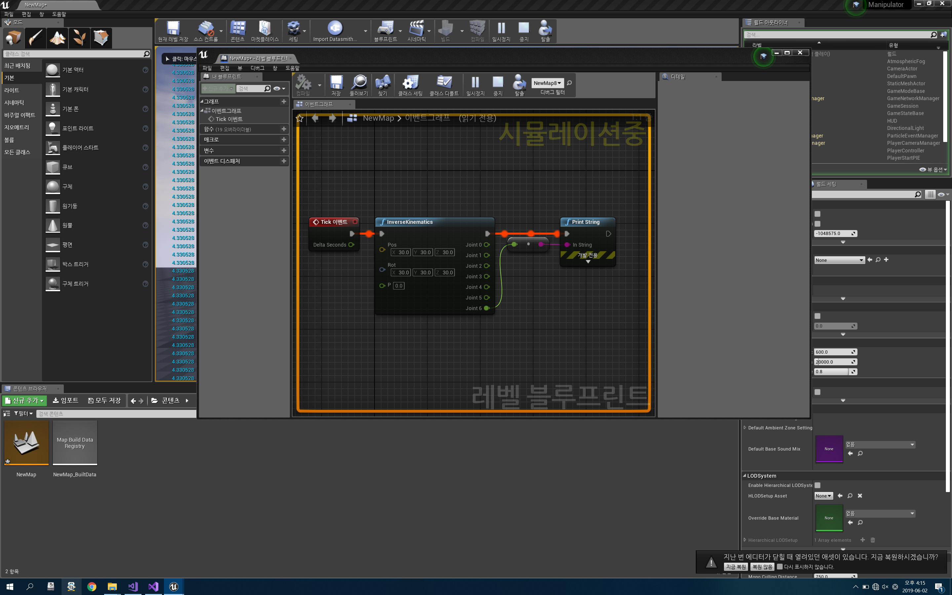The width and height of the screenshot is (952, 595).
Task: Open Default Base Sound Mix dropdown
Action: [x=880, y=444]
